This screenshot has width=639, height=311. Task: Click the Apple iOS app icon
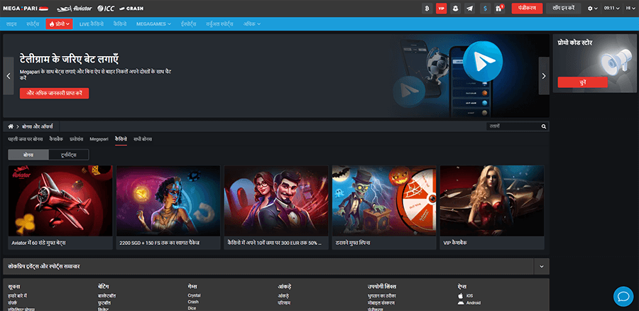coord(461,295)
